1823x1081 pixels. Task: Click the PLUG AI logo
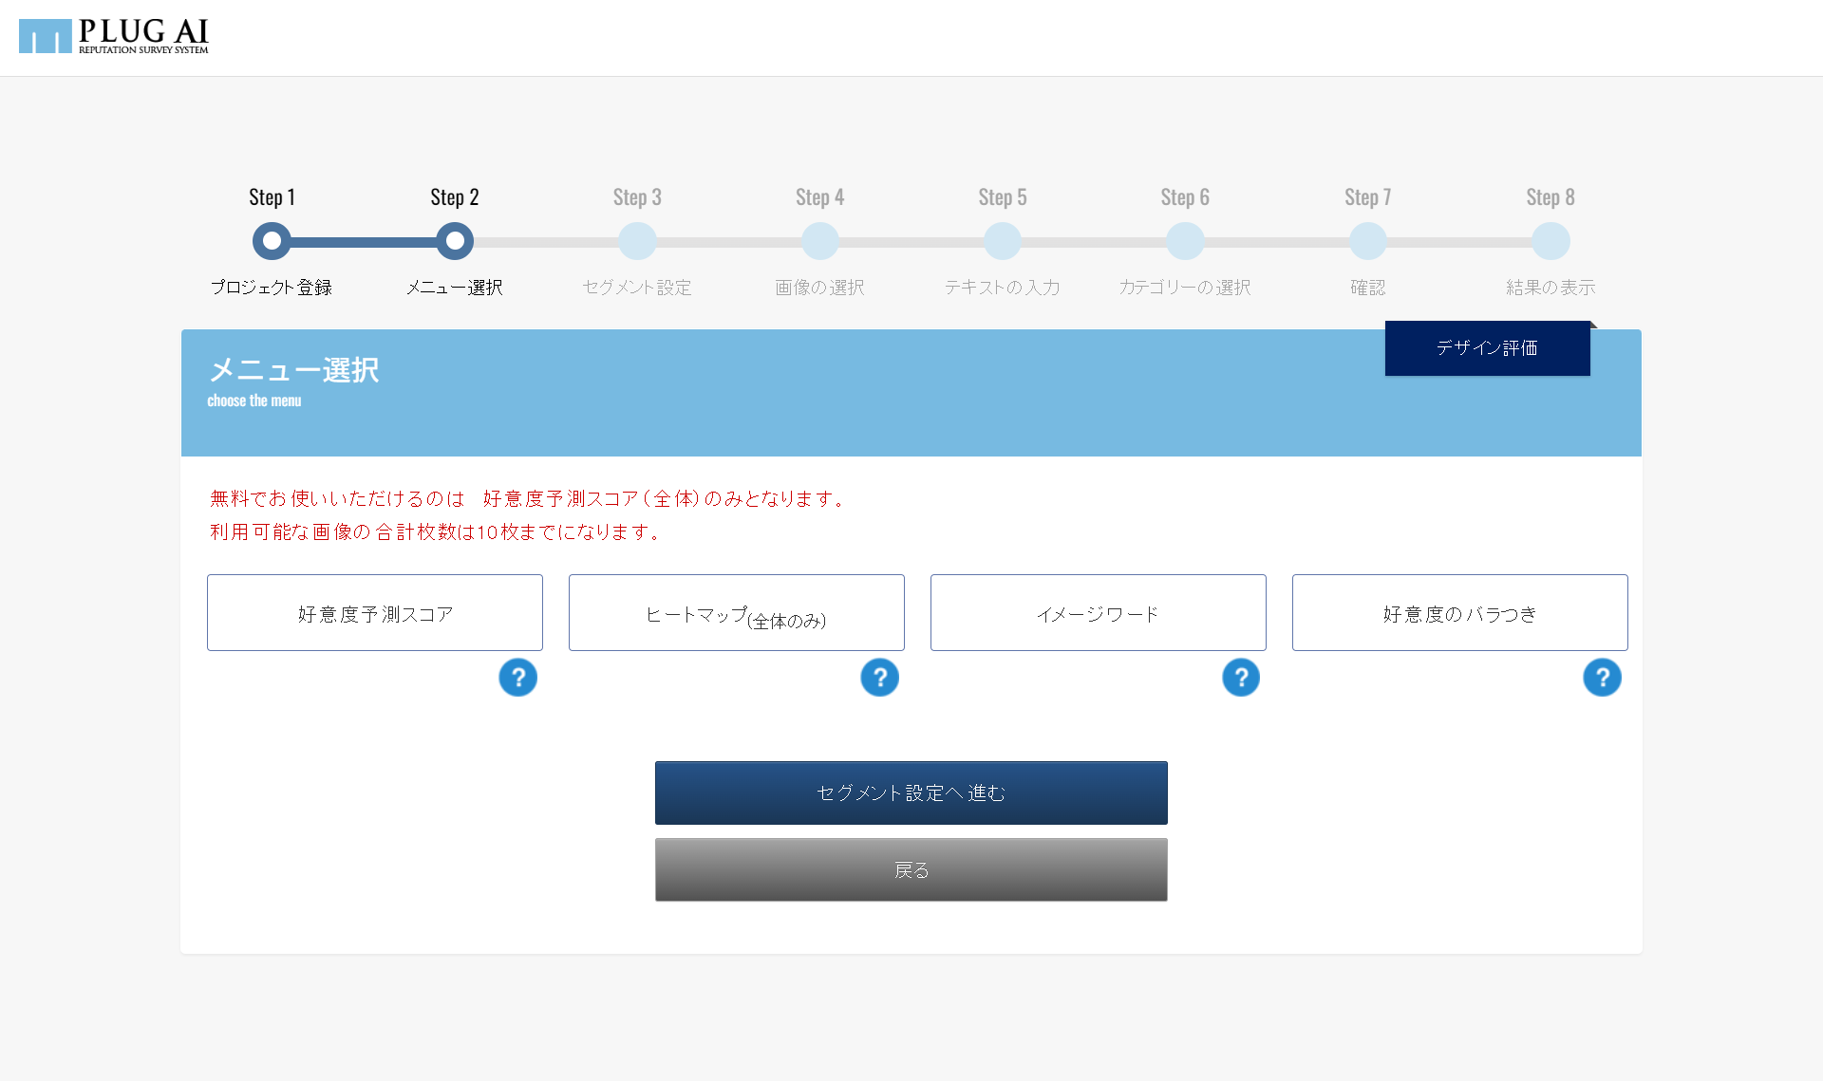click(114, 36)
